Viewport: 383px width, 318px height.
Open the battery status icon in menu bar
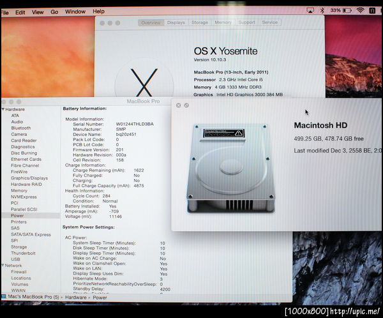pos(347,10)
